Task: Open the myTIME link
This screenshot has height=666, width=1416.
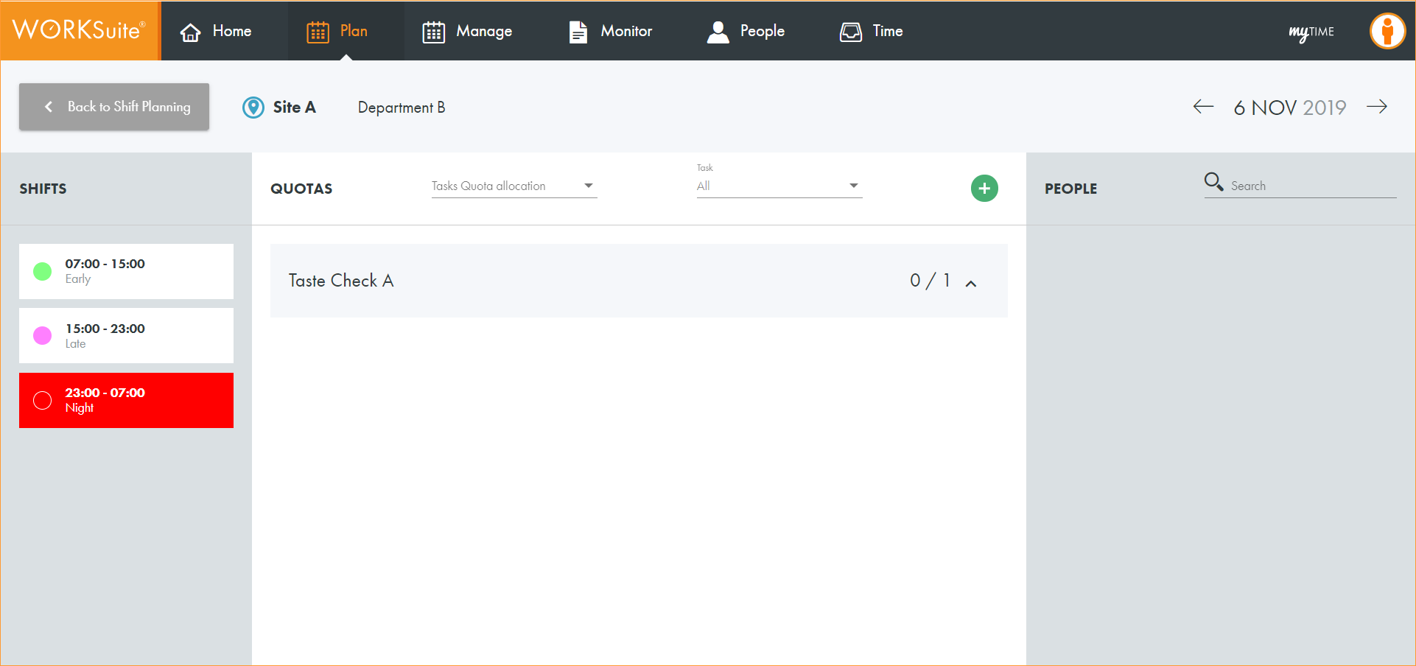Action: [x=1311, y=32]
